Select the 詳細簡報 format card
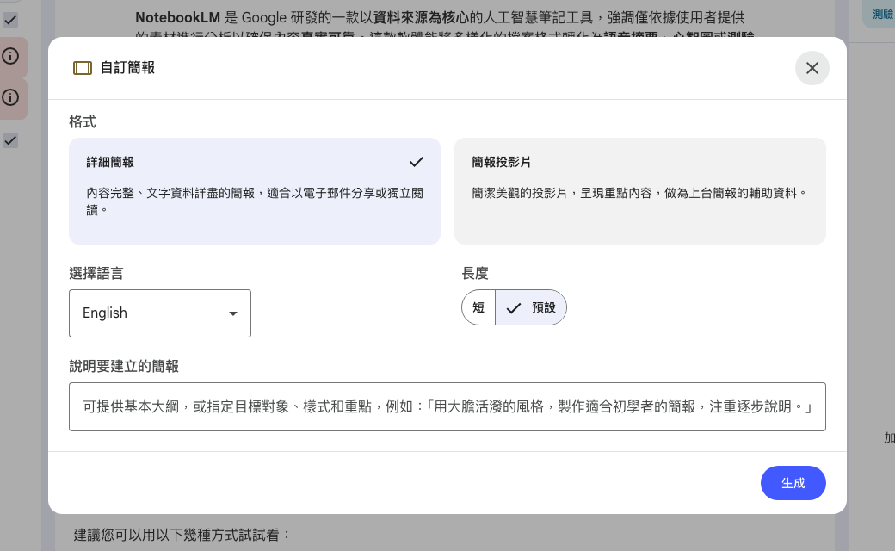Viewport: 895px width, 551px height. point(255,191)
